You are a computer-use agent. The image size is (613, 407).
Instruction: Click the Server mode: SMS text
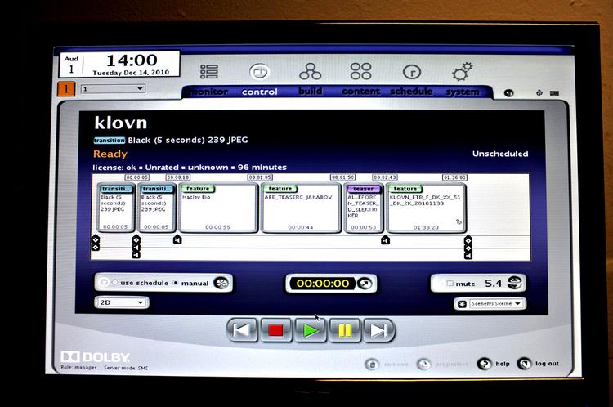coord(126,368)
